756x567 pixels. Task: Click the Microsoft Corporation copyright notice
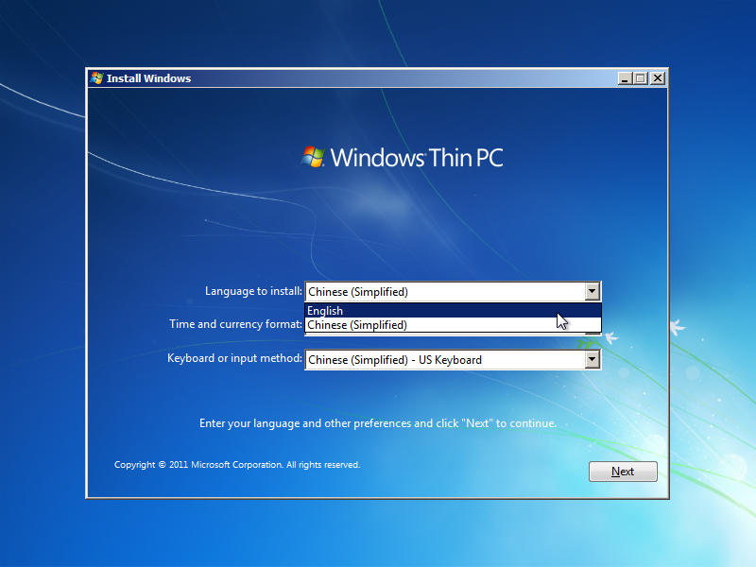tap(237, 465)
